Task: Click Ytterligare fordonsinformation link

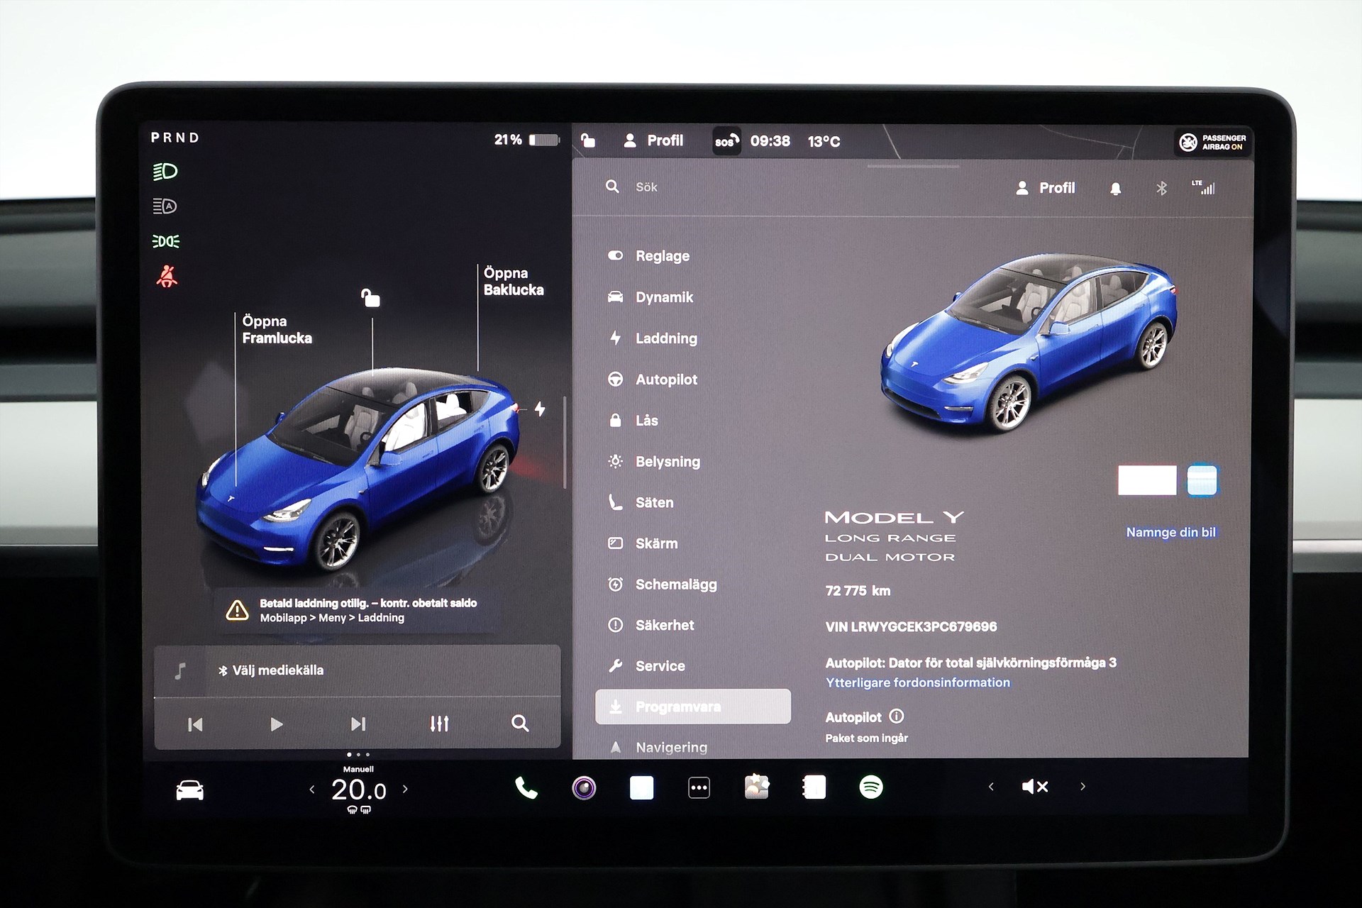Action: 917,682
